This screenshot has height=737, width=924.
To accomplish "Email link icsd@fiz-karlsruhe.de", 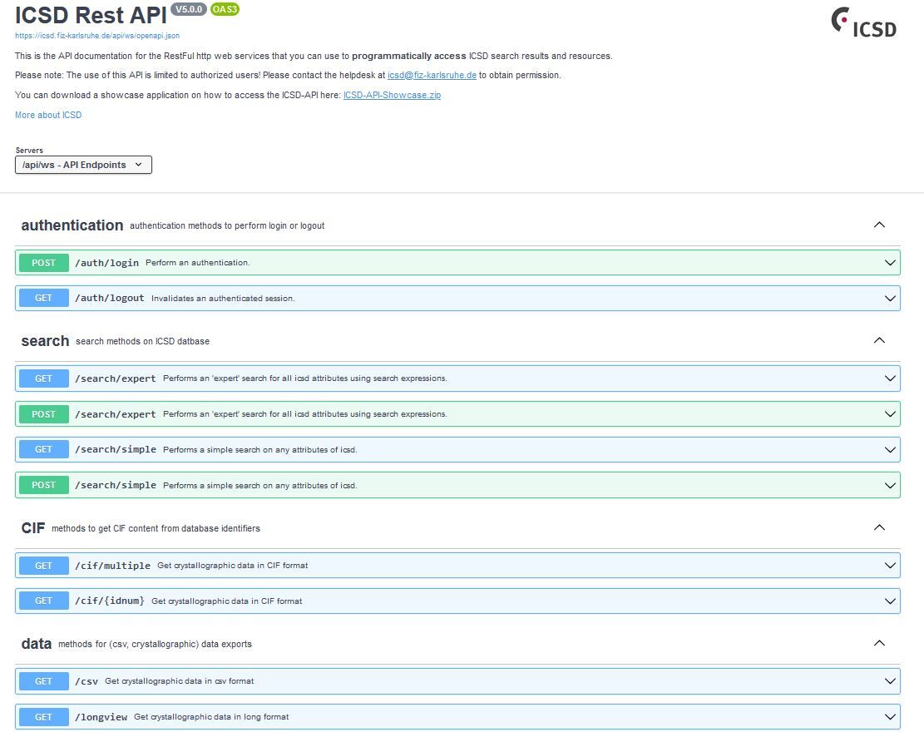I will [x=432, y=75].
